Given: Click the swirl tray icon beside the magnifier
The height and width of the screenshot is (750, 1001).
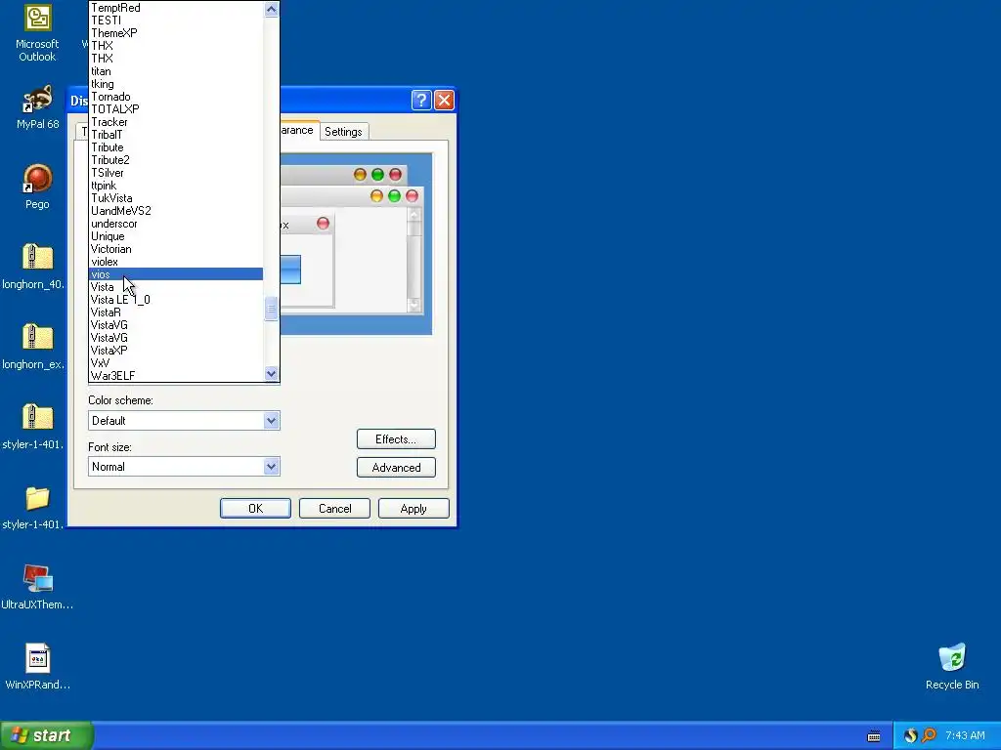Looking at the screenshot, I should [x=910, y=735].
